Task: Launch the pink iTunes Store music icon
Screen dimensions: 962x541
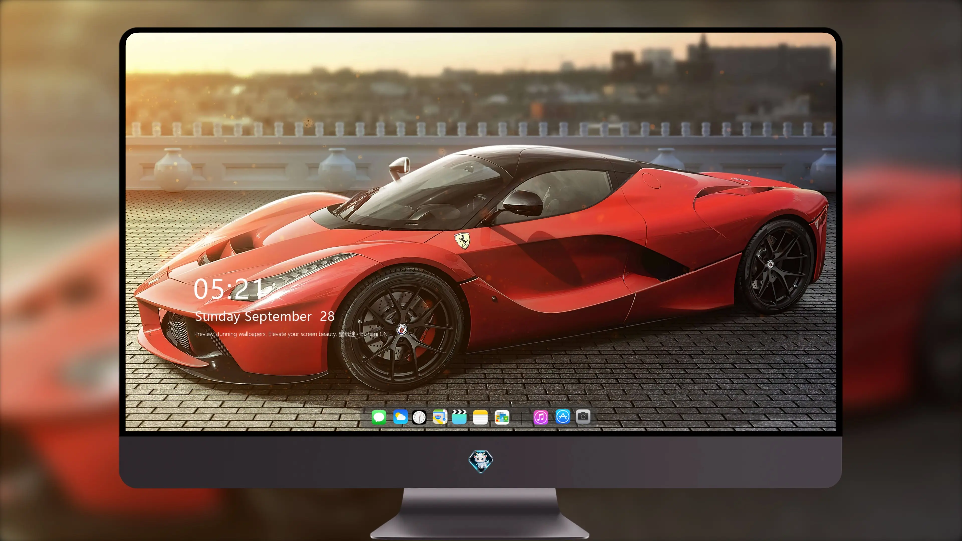Action: click(x=541, y=417)
